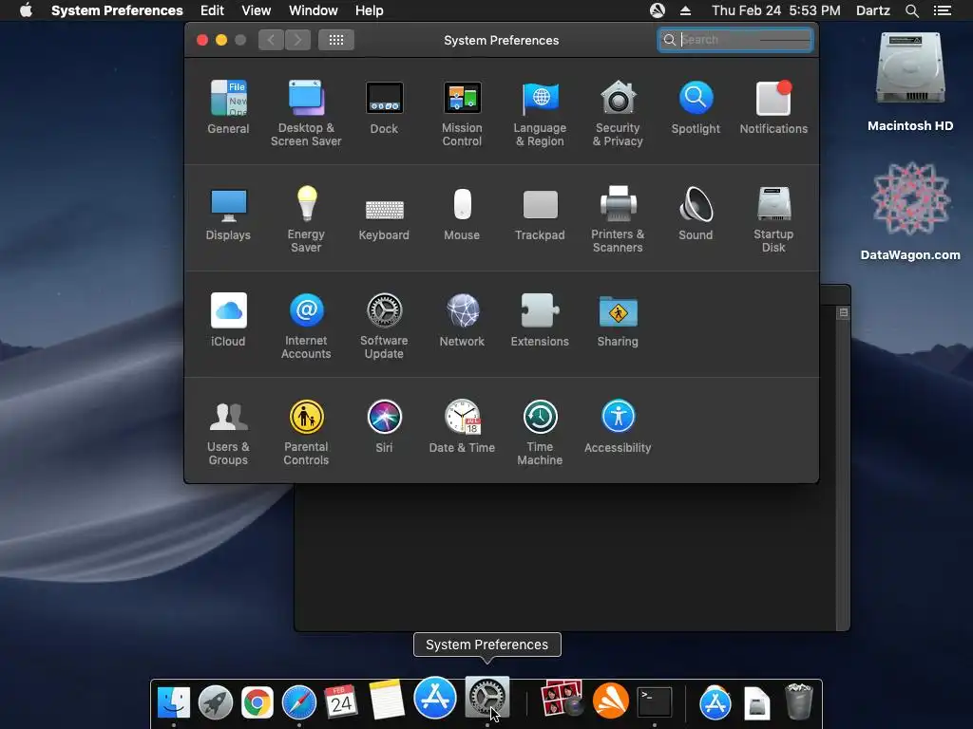
Task: Open the Dock preferences pane
Action: click(384, 107)
